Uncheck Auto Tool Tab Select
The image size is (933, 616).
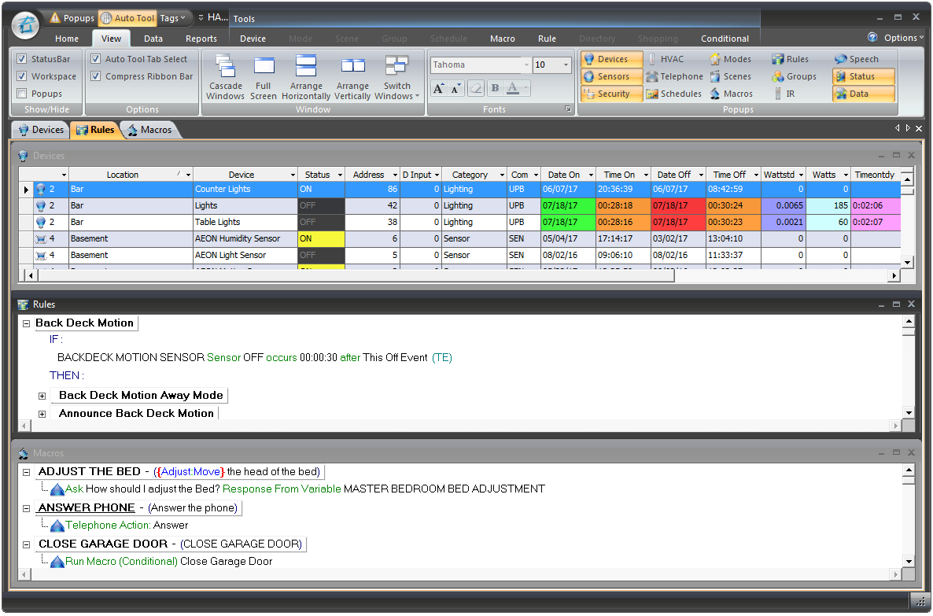[95, 59]
